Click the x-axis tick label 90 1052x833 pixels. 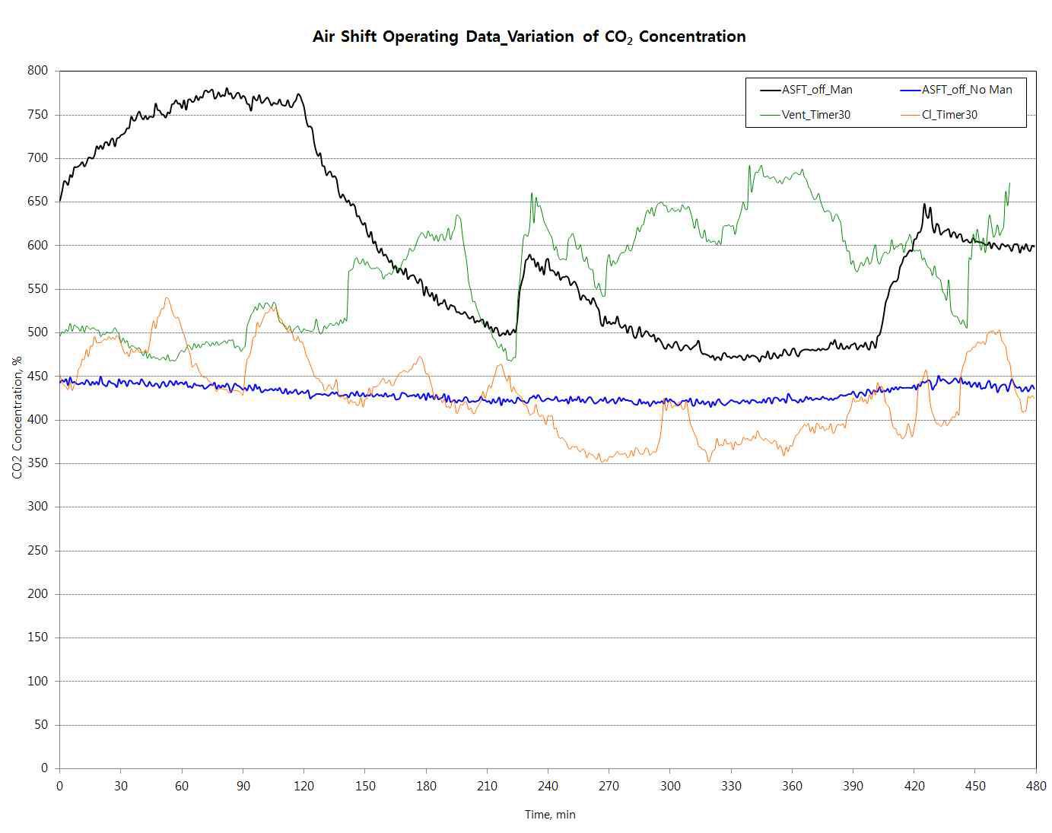pos(243,786)
